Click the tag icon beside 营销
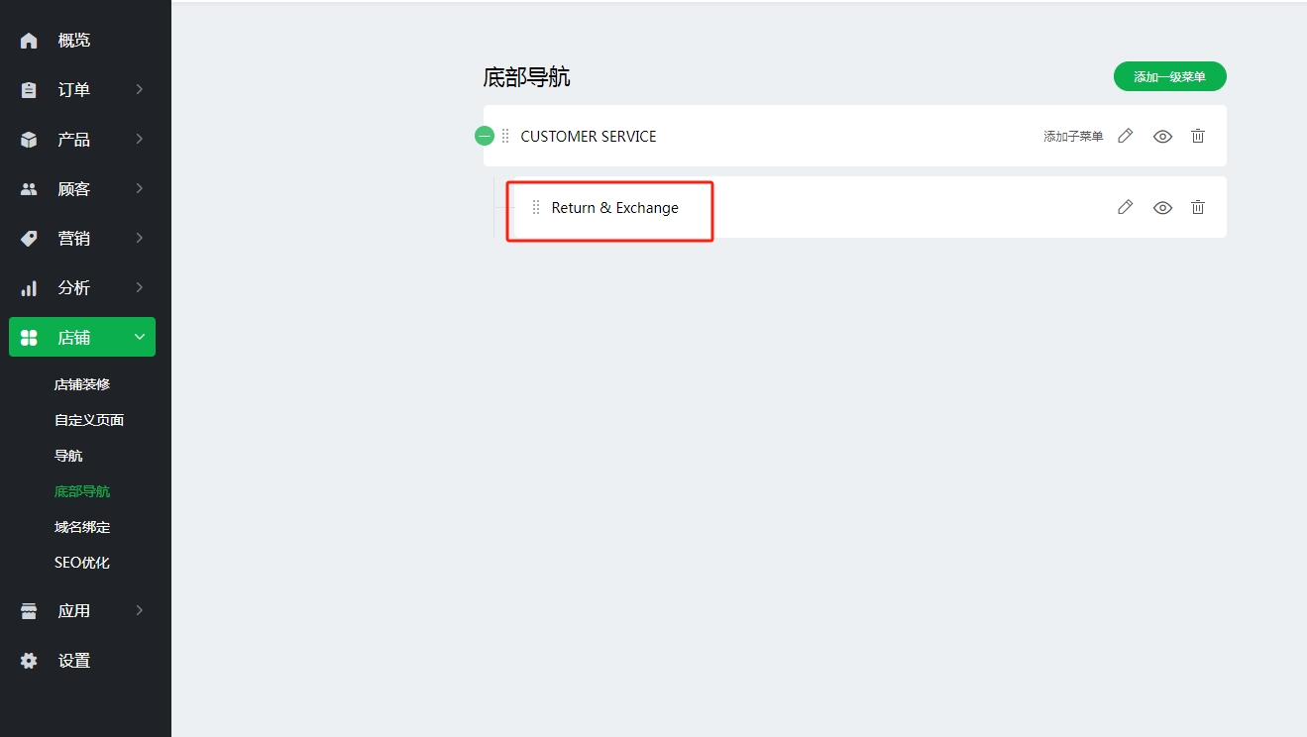This screenshot has width=1307, height=737. (29, 239)
